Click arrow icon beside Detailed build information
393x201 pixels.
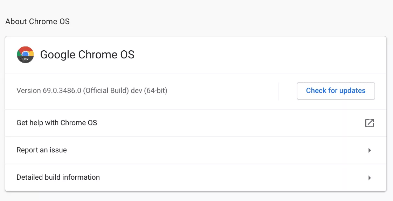pos(369,178)
